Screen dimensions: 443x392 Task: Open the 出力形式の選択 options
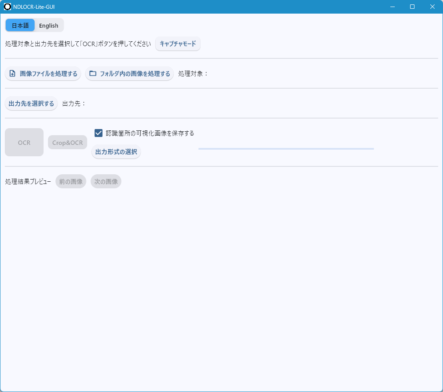coord(116,152)
